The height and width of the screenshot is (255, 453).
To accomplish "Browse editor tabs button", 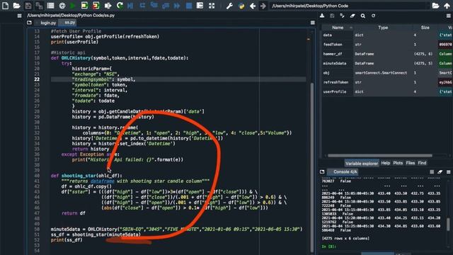I will point(29,23).
